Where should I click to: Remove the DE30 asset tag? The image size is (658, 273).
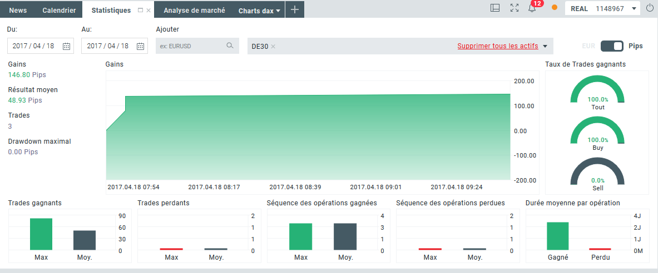point(273,47)
